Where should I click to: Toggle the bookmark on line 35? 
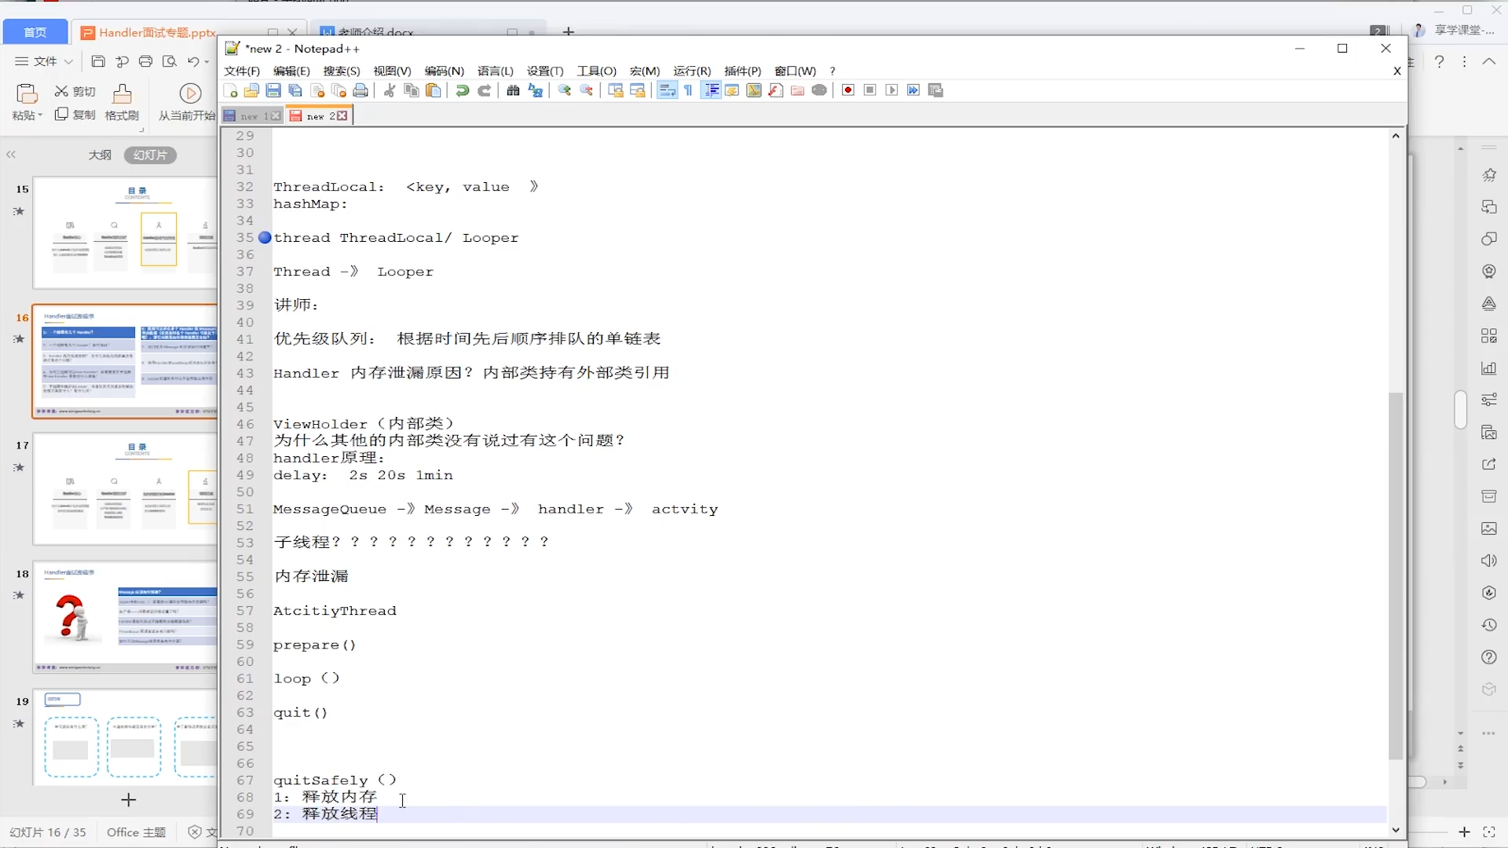coord(265,237)
